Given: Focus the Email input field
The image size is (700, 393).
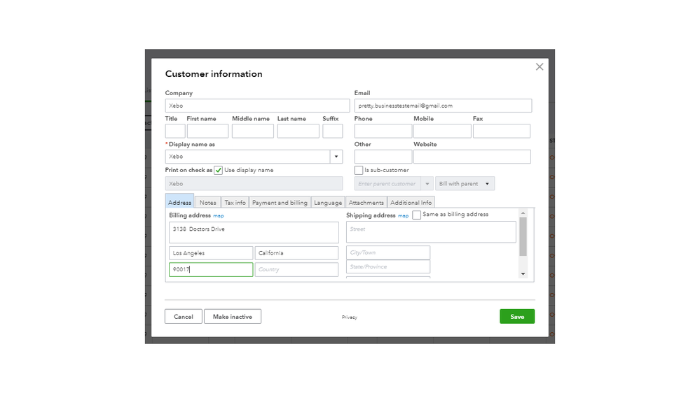Looking at the screenshot, I should [x=443, y=106].
